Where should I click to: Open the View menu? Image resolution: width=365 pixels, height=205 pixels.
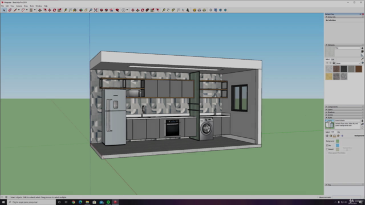(13, 6)
